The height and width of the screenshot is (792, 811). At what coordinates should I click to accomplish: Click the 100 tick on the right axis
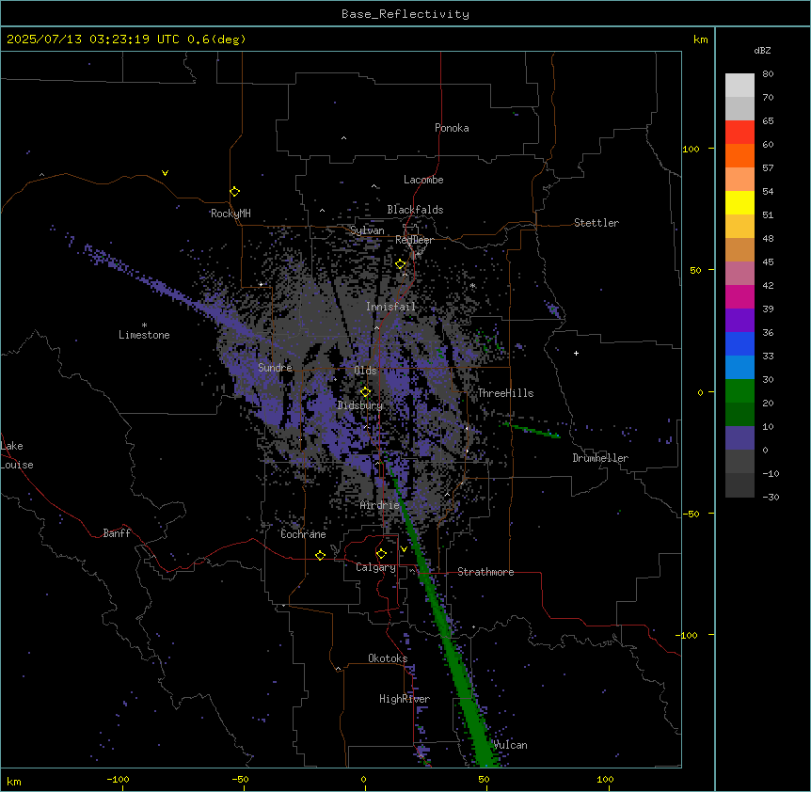(691, 149)
